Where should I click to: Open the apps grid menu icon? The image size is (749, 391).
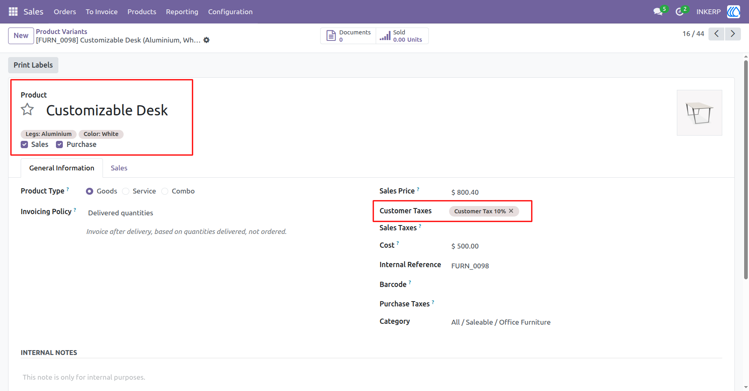click(x=13, y=12)
